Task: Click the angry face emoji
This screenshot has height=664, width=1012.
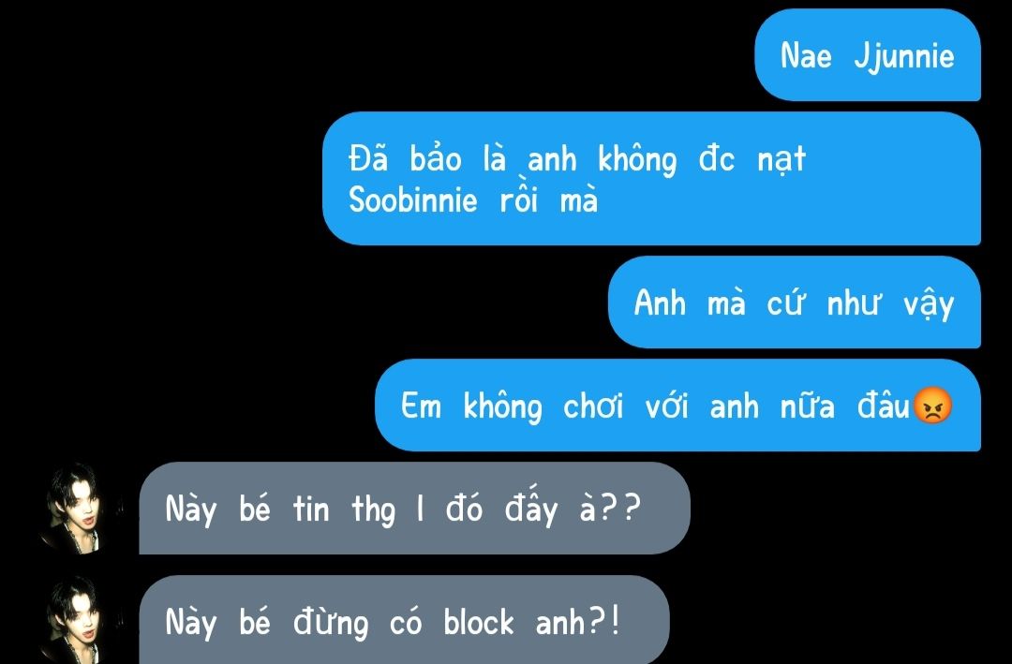Action: point(933,406)
